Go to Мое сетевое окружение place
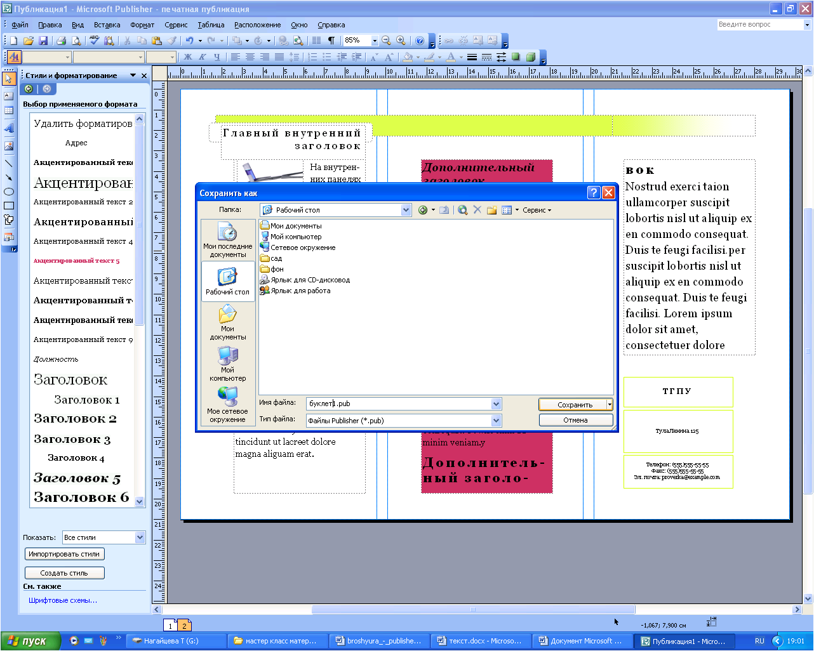 (228, 405)
